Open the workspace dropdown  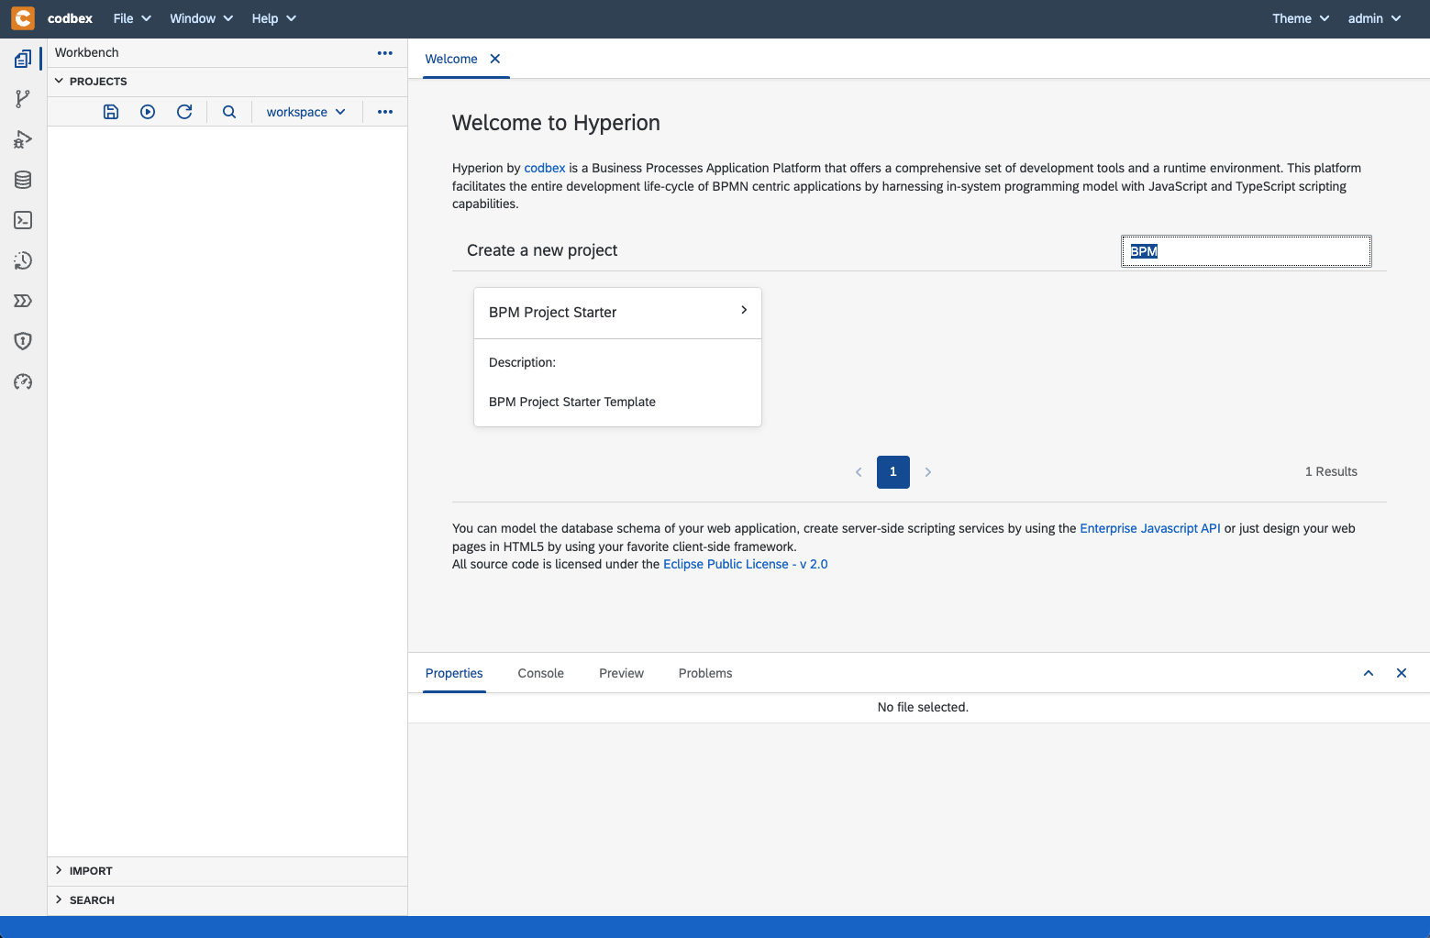pos(306,112)
